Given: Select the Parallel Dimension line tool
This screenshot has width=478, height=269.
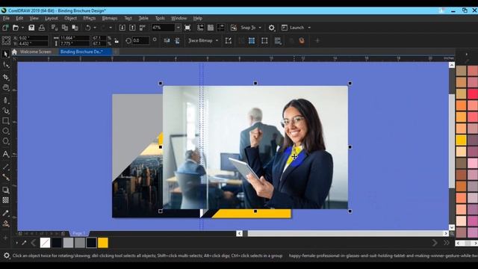Looking at the screenshot, I should pyautogui.click(x=5, y=167).
